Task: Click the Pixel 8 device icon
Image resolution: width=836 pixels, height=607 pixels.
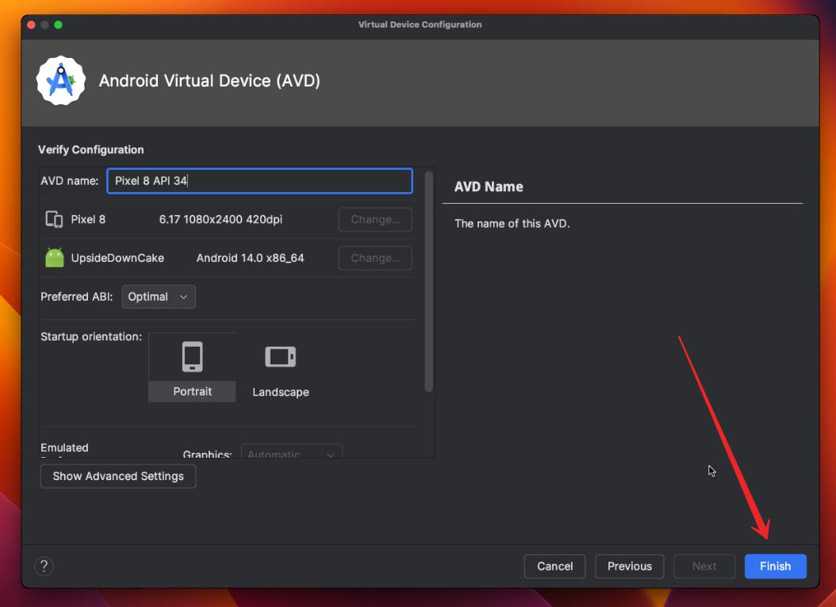Action: pos(54,219)
